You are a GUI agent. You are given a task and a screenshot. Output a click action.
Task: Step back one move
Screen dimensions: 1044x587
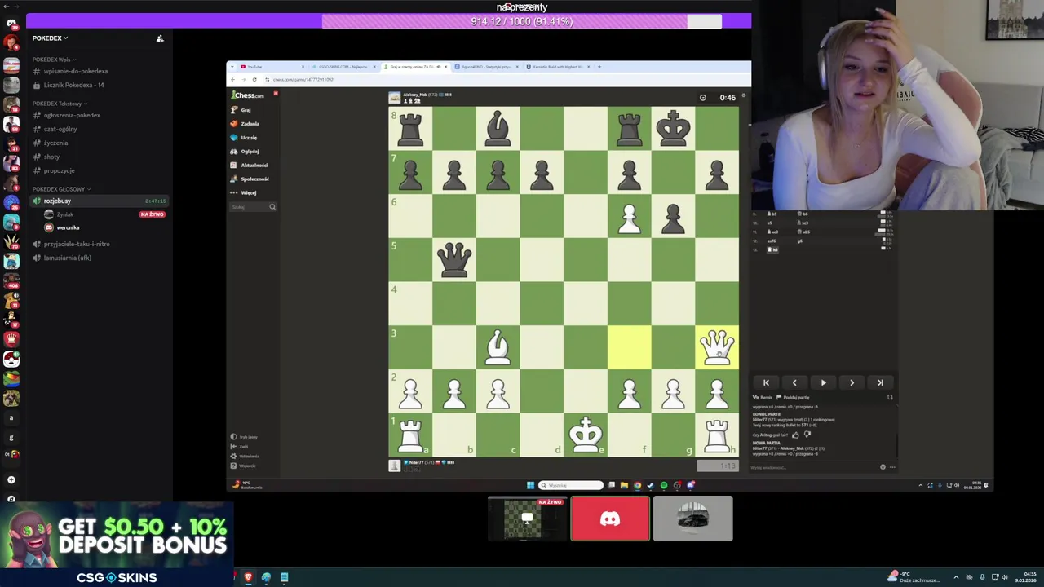(x=794, y=382)
